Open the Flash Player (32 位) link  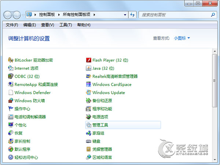click(x=110, y=60)
